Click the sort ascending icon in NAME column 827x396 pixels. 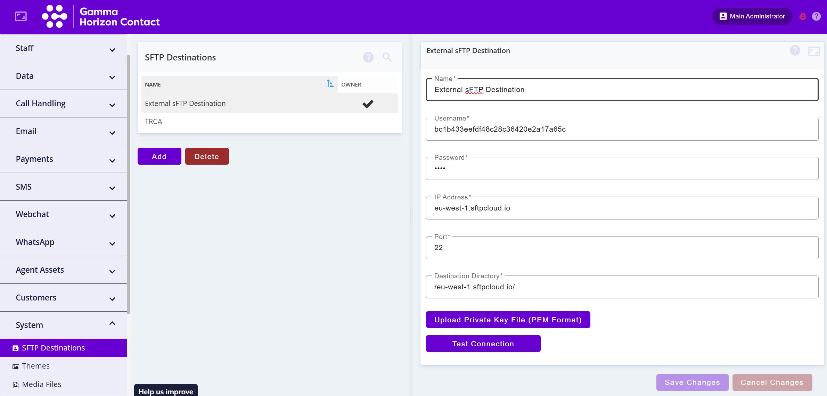(330, 84)
